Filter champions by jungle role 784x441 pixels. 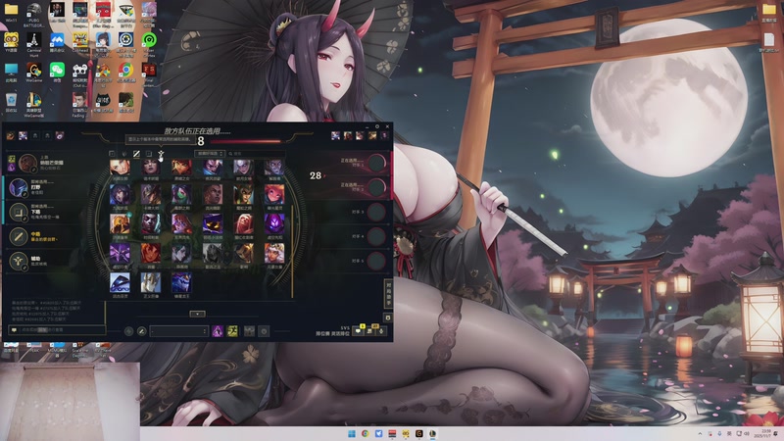(124, 154)
